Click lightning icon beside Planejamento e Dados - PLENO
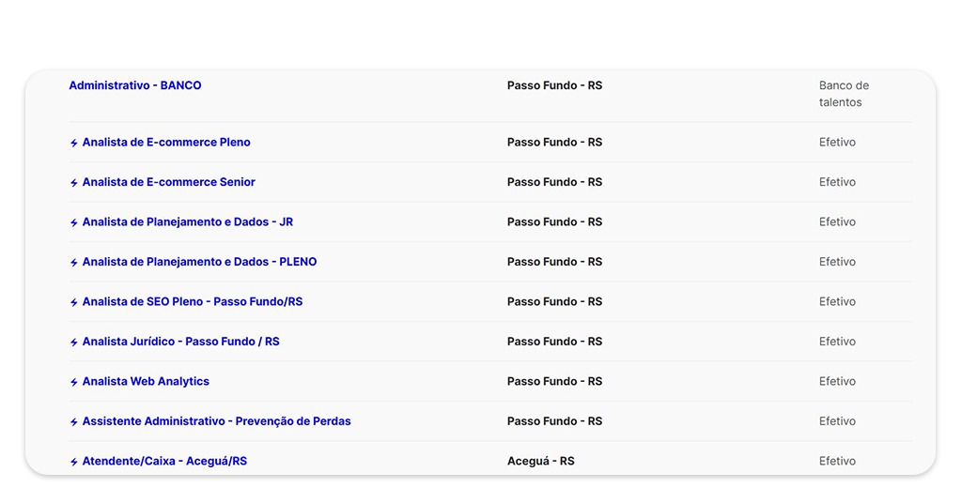This screenshot has height=503, width=962. pyautogui.click(x=74, y=263)
